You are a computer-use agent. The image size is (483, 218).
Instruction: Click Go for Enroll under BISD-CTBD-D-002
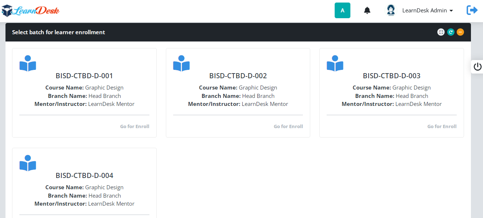pyautogui.click(x=288, y=126)
